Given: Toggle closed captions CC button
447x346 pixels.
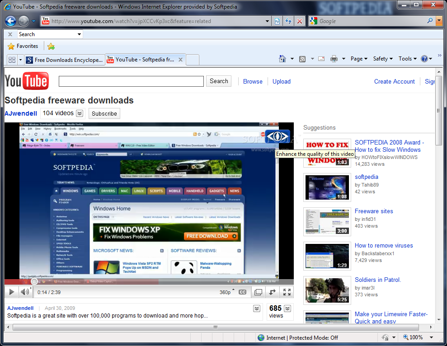Looking at the screenshot, I should pos(242,292).
